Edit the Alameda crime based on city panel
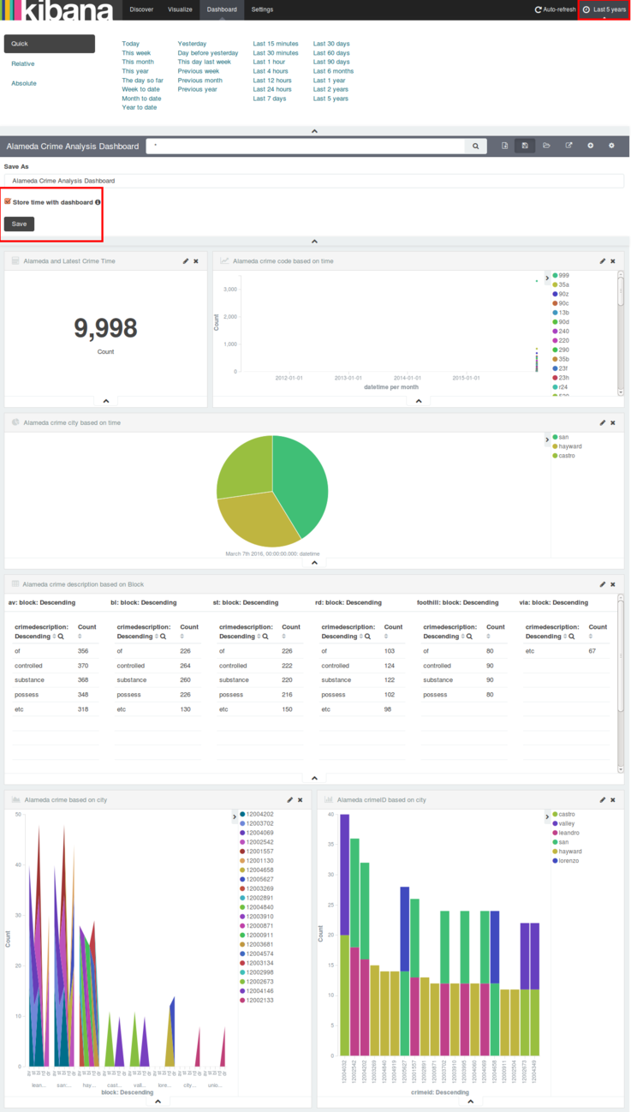The image size is (631, 1112). (x=290, y=799)
